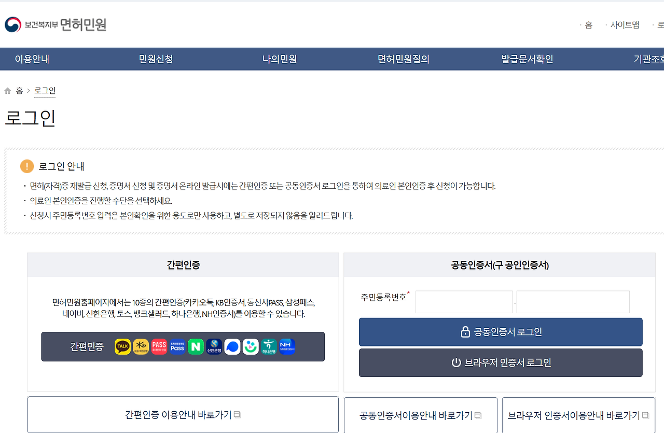The height and width of the screenshot is (433, 664).
Task: Open the 기관조회 menu item
Action: pos(649,59)
